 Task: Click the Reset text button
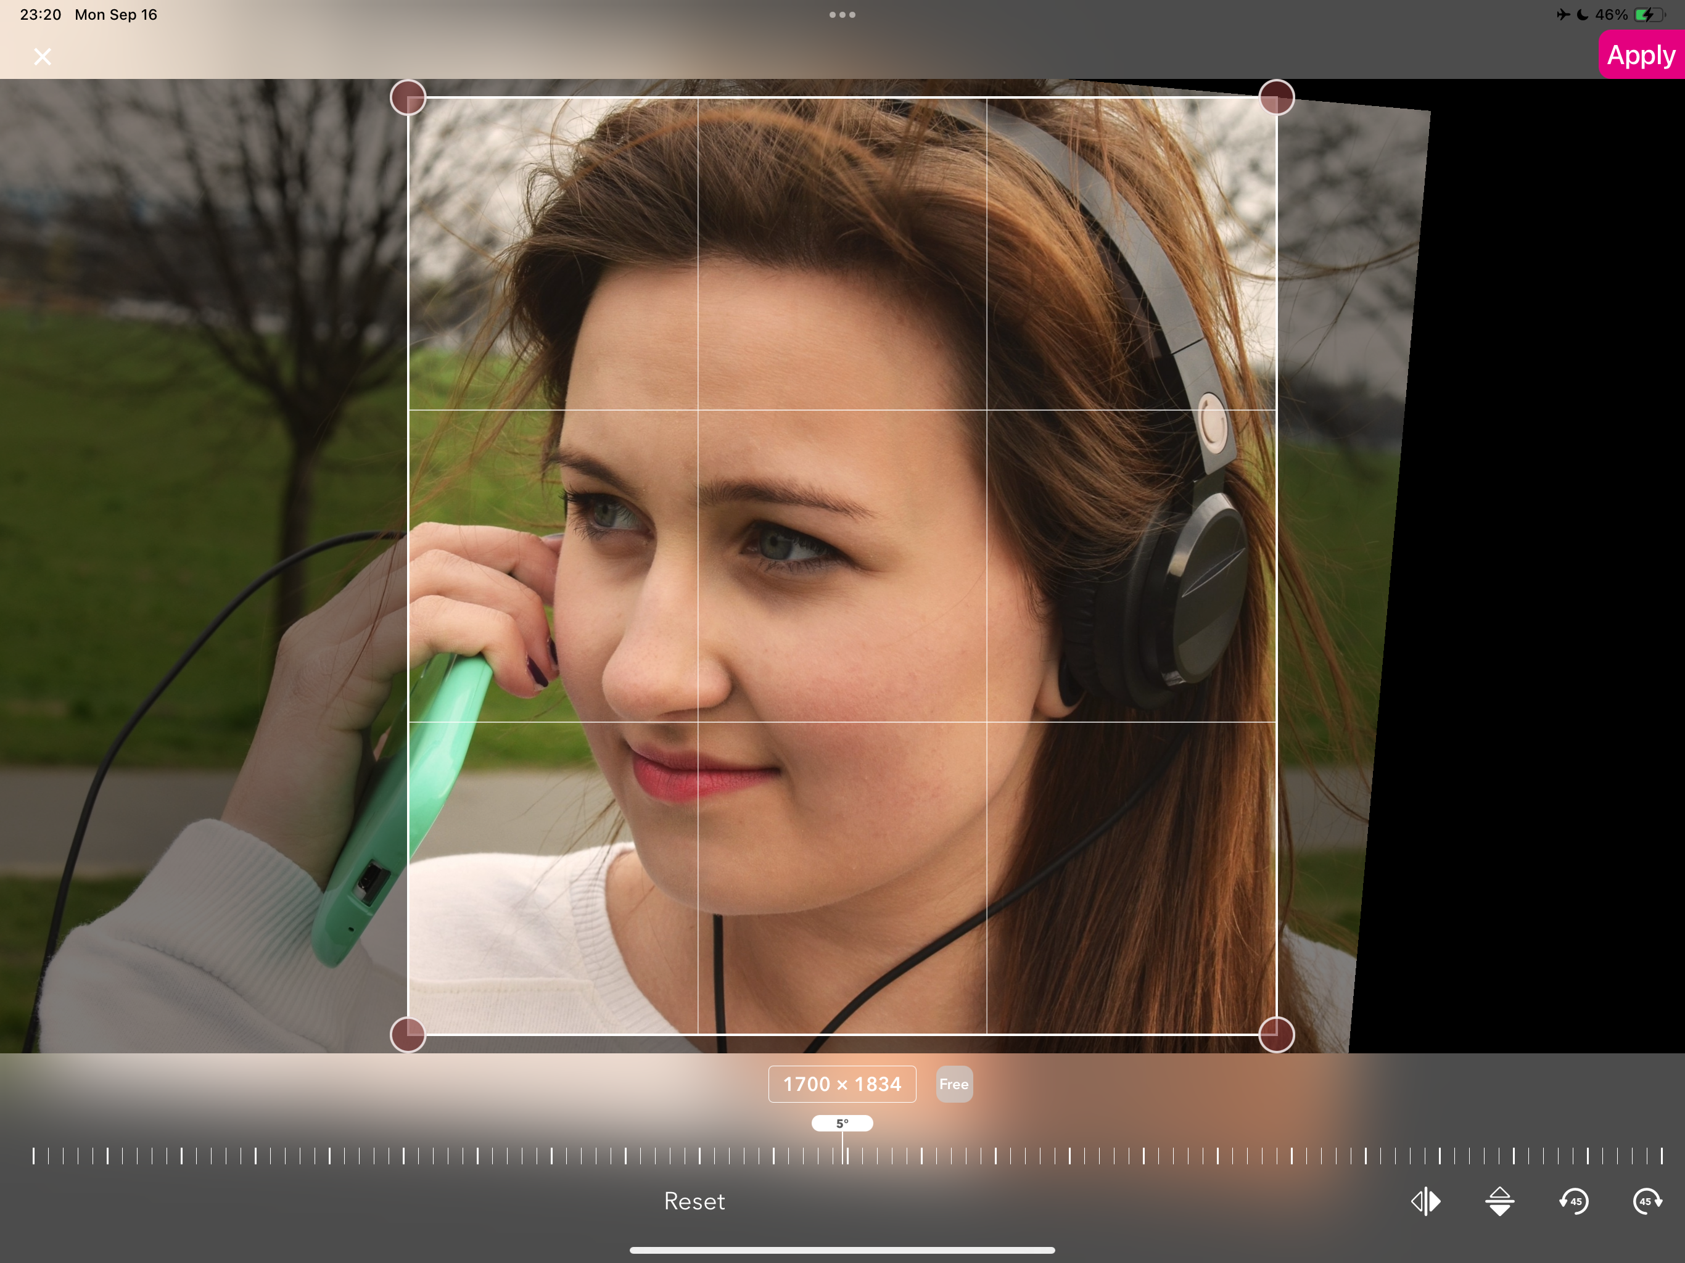(x=694, y=1201)
